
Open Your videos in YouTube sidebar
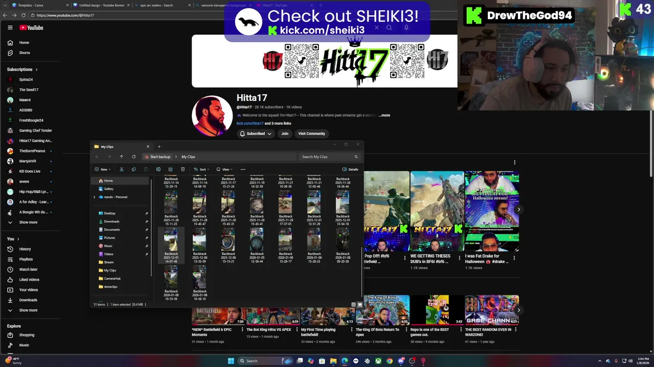tap(29, 290)
